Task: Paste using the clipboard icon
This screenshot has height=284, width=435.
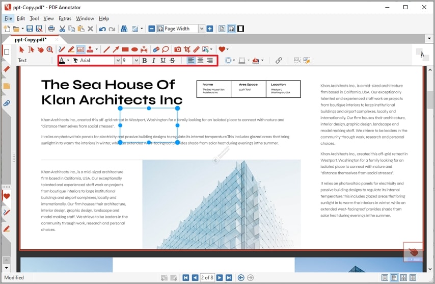Action: (81, 29)
